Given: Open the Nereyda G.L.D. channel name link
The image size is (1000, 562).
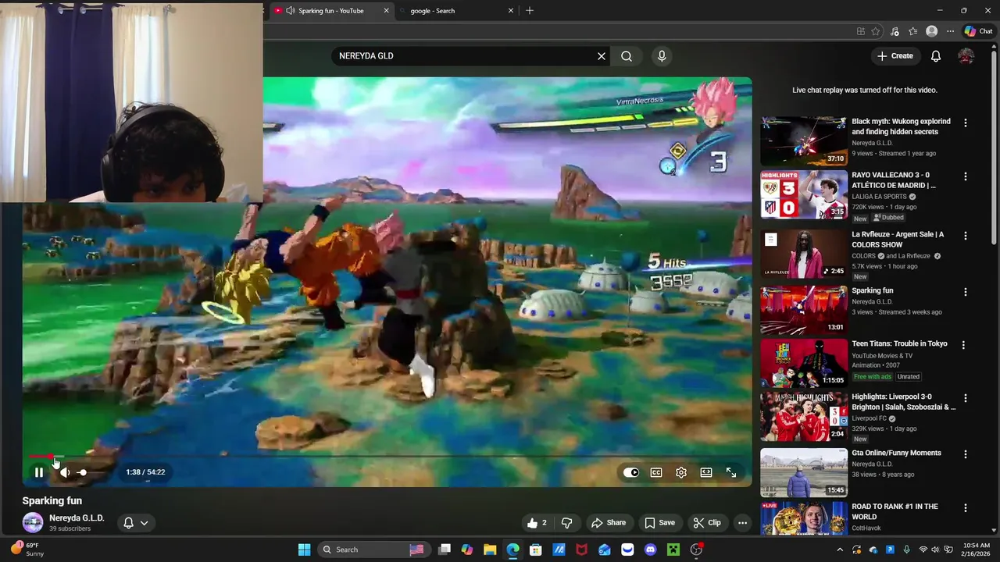Looking at the screenshot, I should [x=77, y=518].
